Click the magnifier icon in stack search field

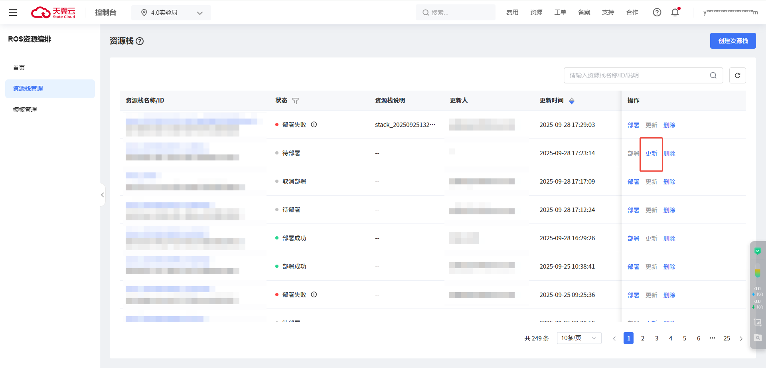pyautogui.click(x=713, y=75)
